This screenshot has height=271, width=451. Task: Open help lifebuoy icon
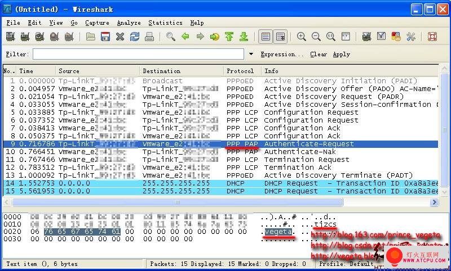click(x=432, y=37)
